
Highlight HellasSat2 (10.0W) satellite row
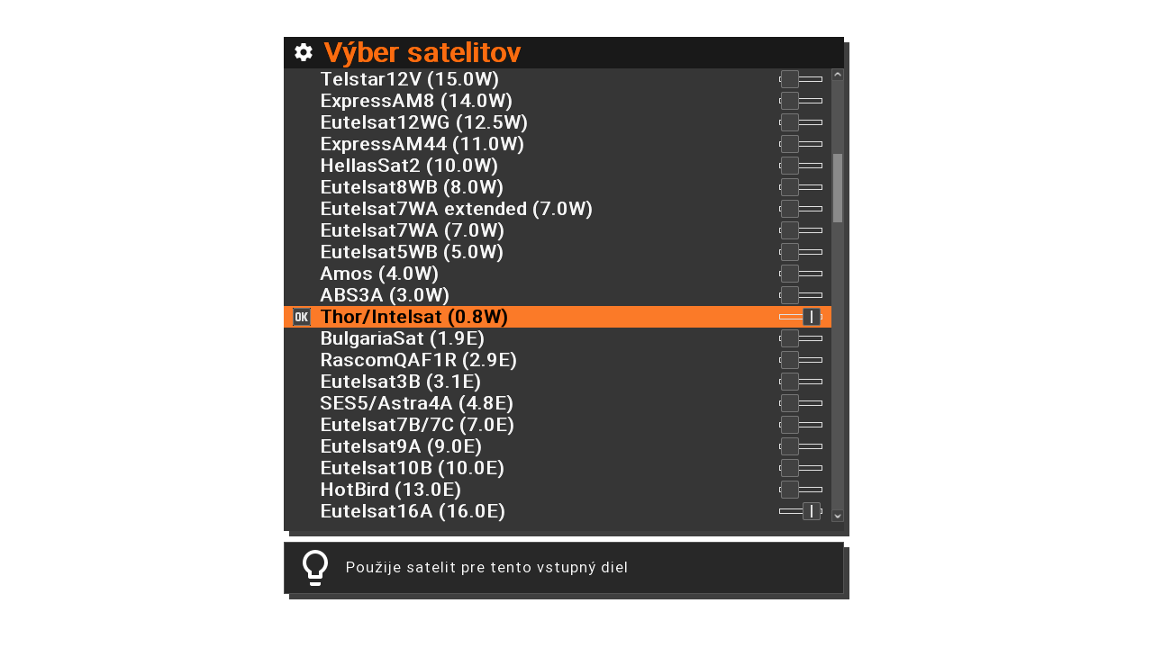click(409, 166)
